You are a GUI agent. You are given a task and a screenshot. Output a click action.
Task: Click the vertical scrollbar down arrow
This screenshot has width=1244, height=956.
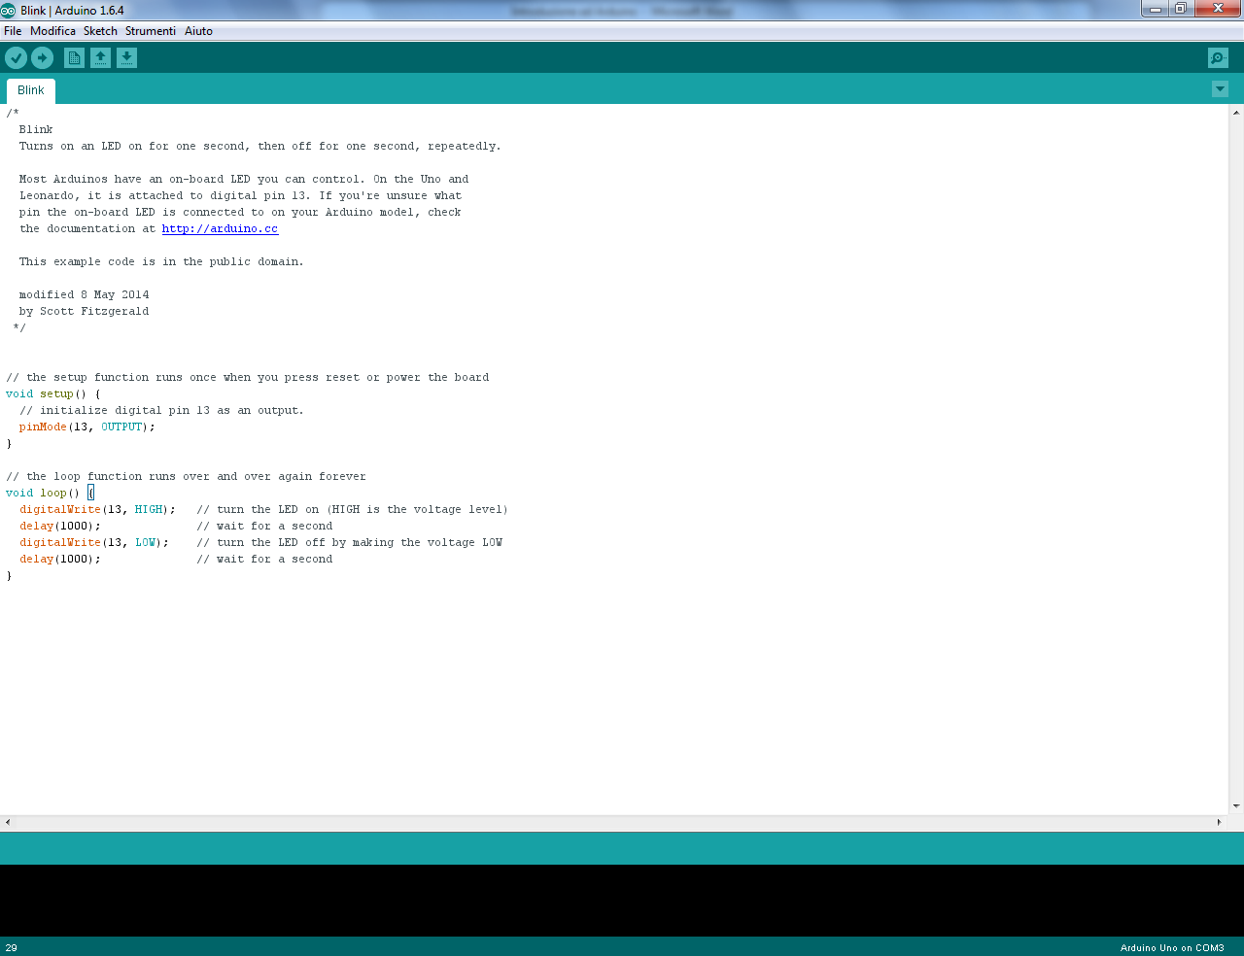pyautogui.click(x=1236, y=806)
